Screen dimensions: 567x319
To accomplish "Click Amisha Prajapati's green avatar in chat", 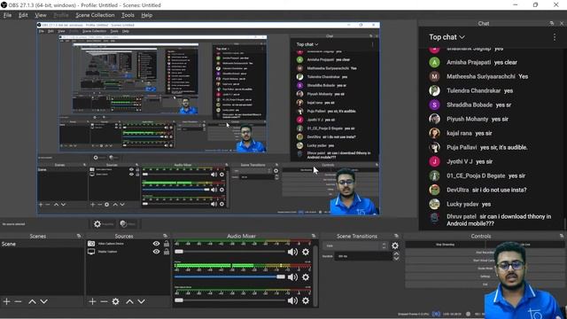I will [x=434, y=62].
